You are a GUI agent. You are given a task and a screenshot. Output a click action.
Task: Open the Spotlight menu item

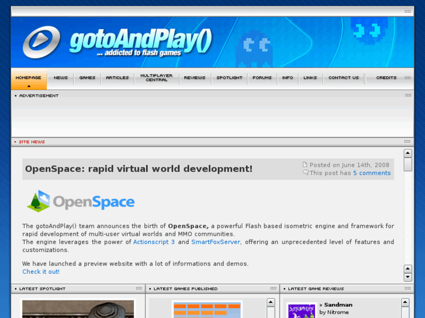229,78
